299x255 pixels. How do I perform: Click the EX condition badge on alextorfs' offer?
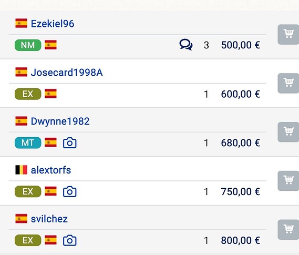tap(28, 191)
